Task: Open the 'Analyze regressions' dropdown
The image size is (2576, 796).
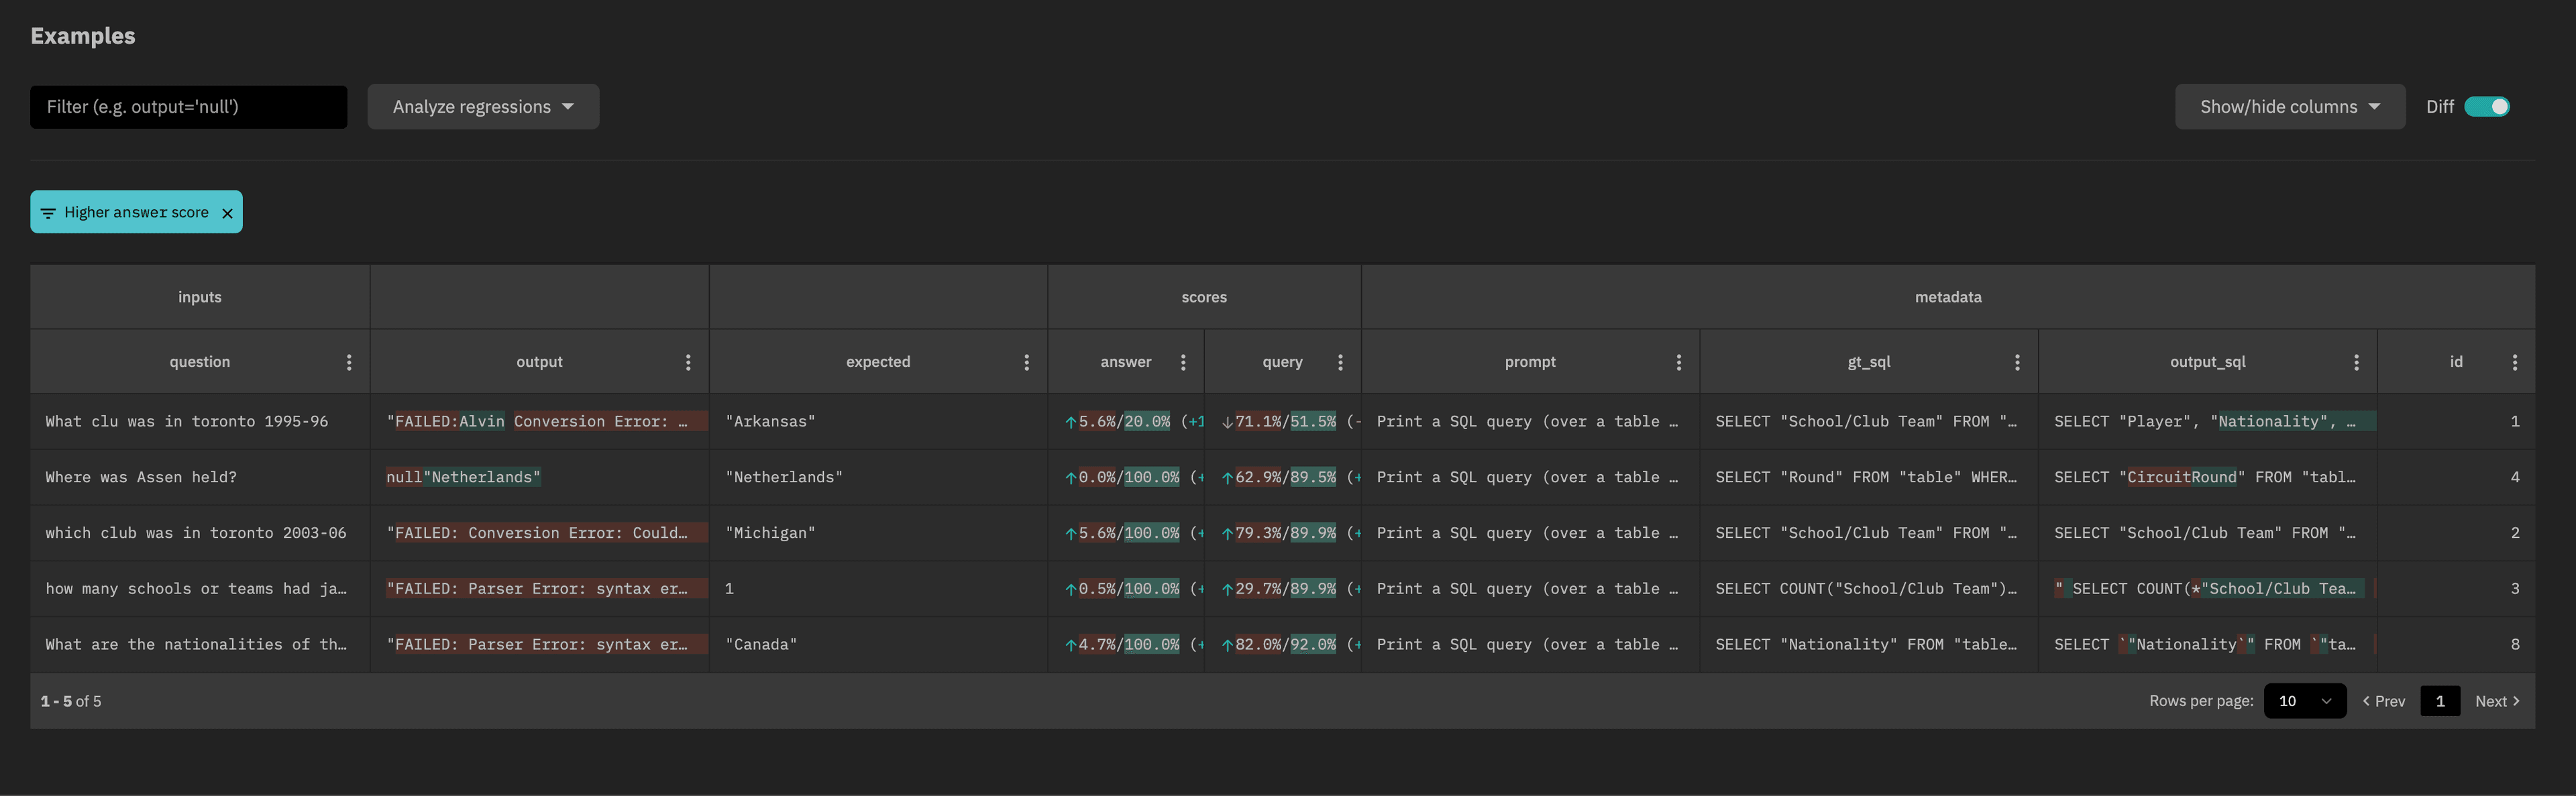Action: coord(483,105)
